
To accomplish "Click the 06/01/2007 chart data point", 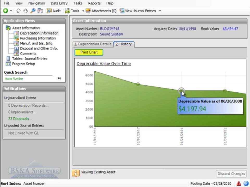I will click(x=138, y=84).
